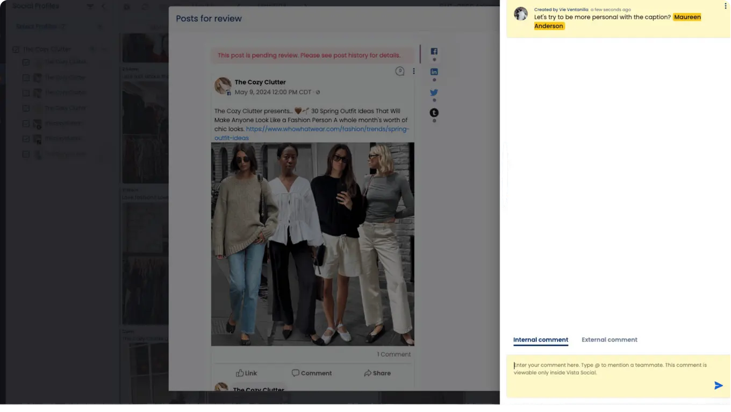Open the whowhatwear spring outfit ideas link
Image resolution: width=731 pixels, height=412 pixels.
coord(312,133)
